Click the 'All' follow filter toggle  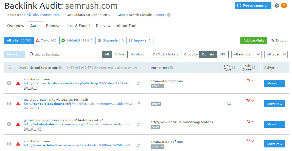coord(107,54)
